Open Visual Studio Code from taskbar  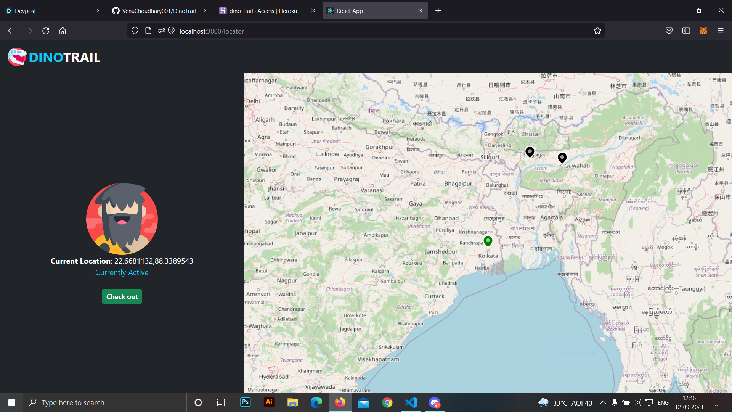[411, 402]
